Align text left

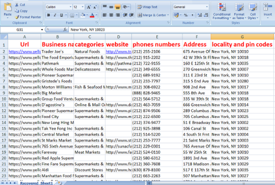104,15
